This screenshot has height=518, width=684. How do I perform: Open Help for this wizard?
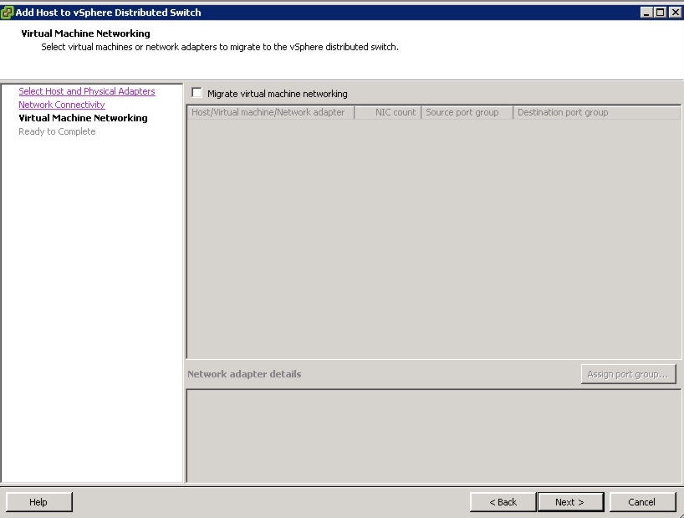click(x=38, y=502)
